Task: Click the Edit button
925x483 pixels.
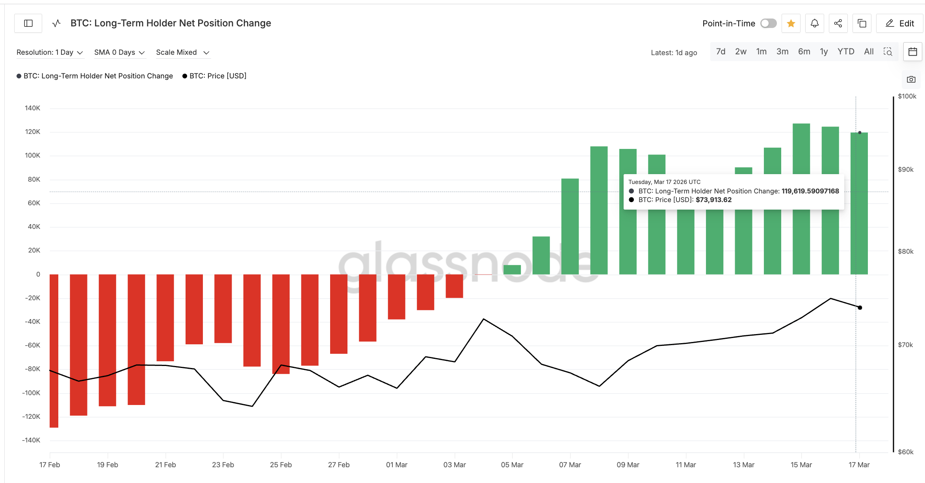Action: [x=899, y=23]
